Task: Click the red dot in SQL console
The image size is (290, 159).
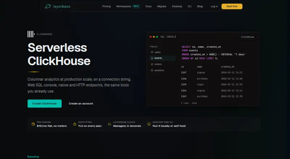Action: pos(150,37)
